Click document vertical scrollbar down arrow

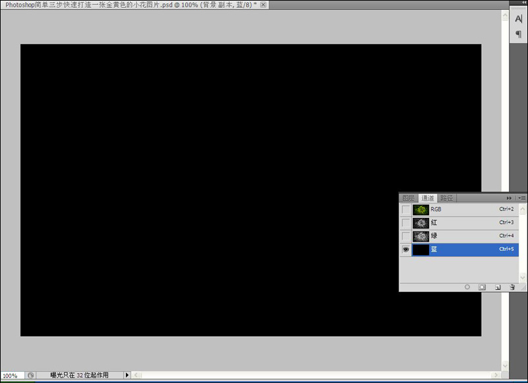click(505, 365)
